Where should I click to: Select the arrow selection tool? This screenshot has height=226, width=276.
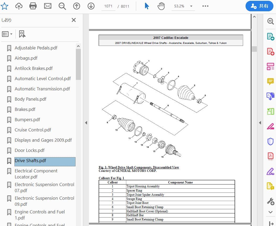tap(147, 6)
